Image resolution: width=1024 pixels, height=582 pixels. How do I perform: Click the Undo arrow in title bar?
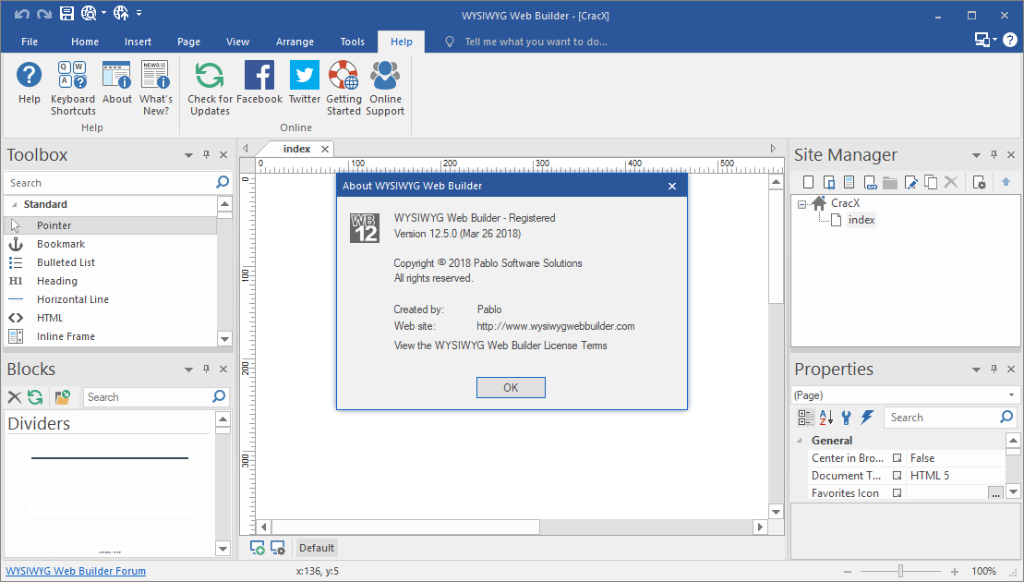pos(22,14)
